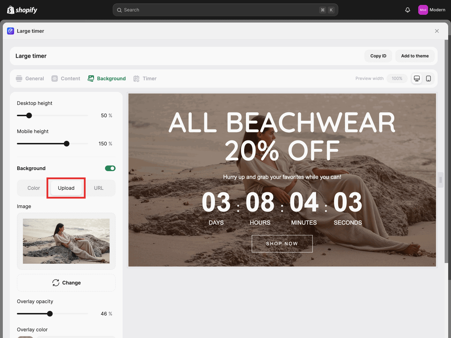
Task: Open the General tab
Action: click(30, 79)
